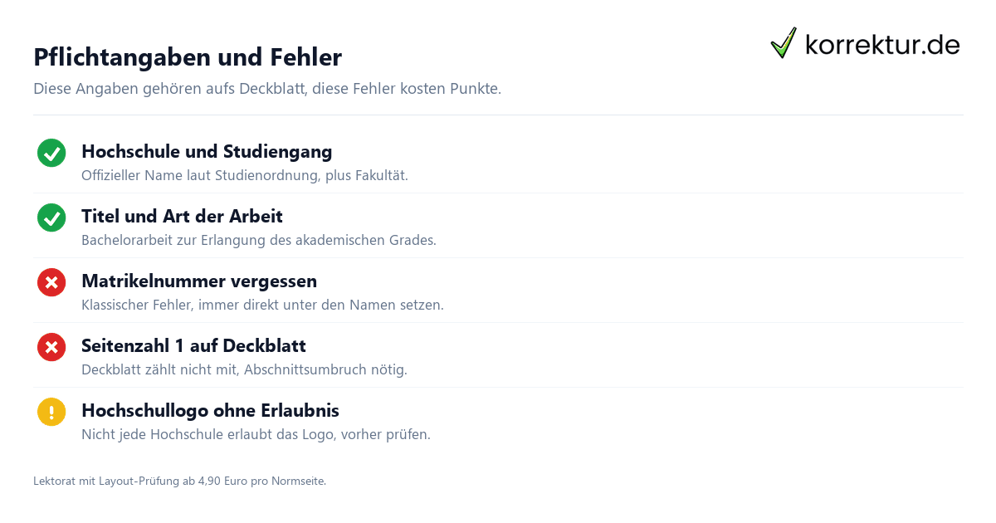Click the description about checking logo permission
The image size is (996, 523).
tap(256, 434)
